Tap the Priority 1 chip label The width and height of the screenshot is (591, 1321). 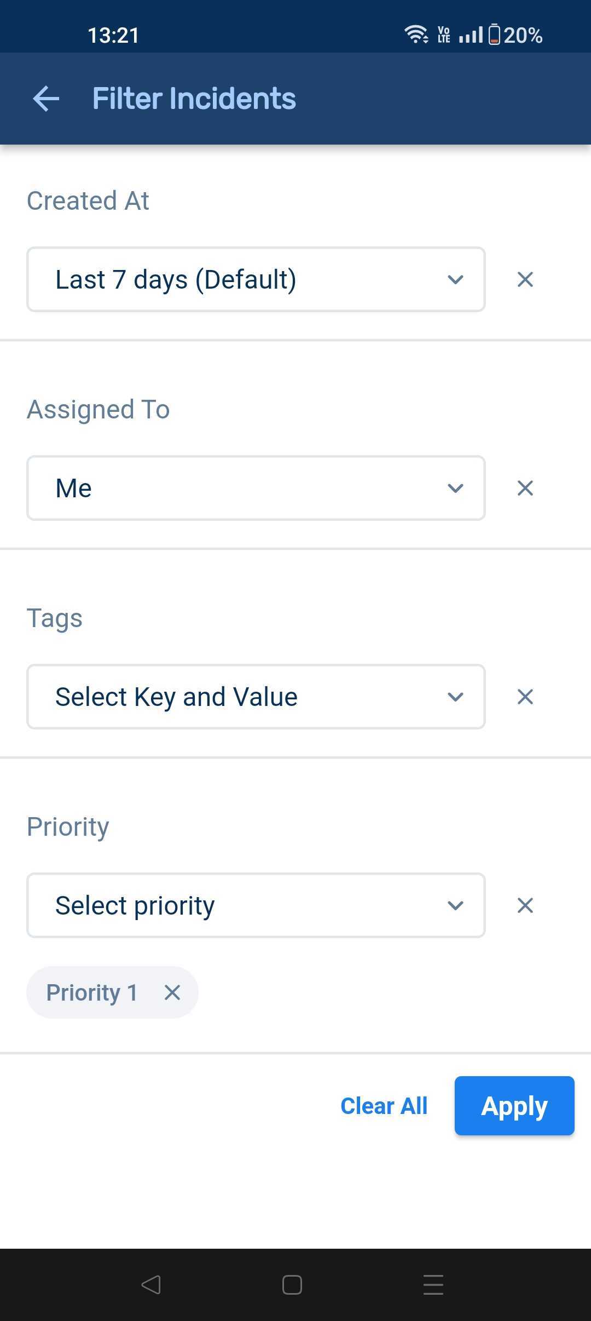point(91,992)
